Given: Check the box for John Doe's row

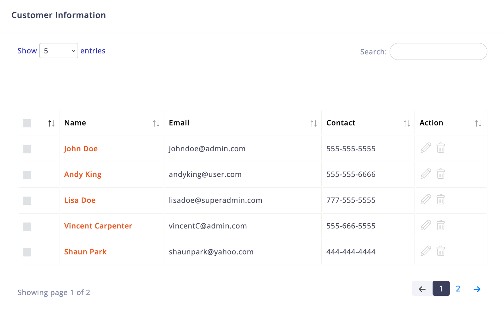Looking at the screenshot, I should click(x=27, y=149).
